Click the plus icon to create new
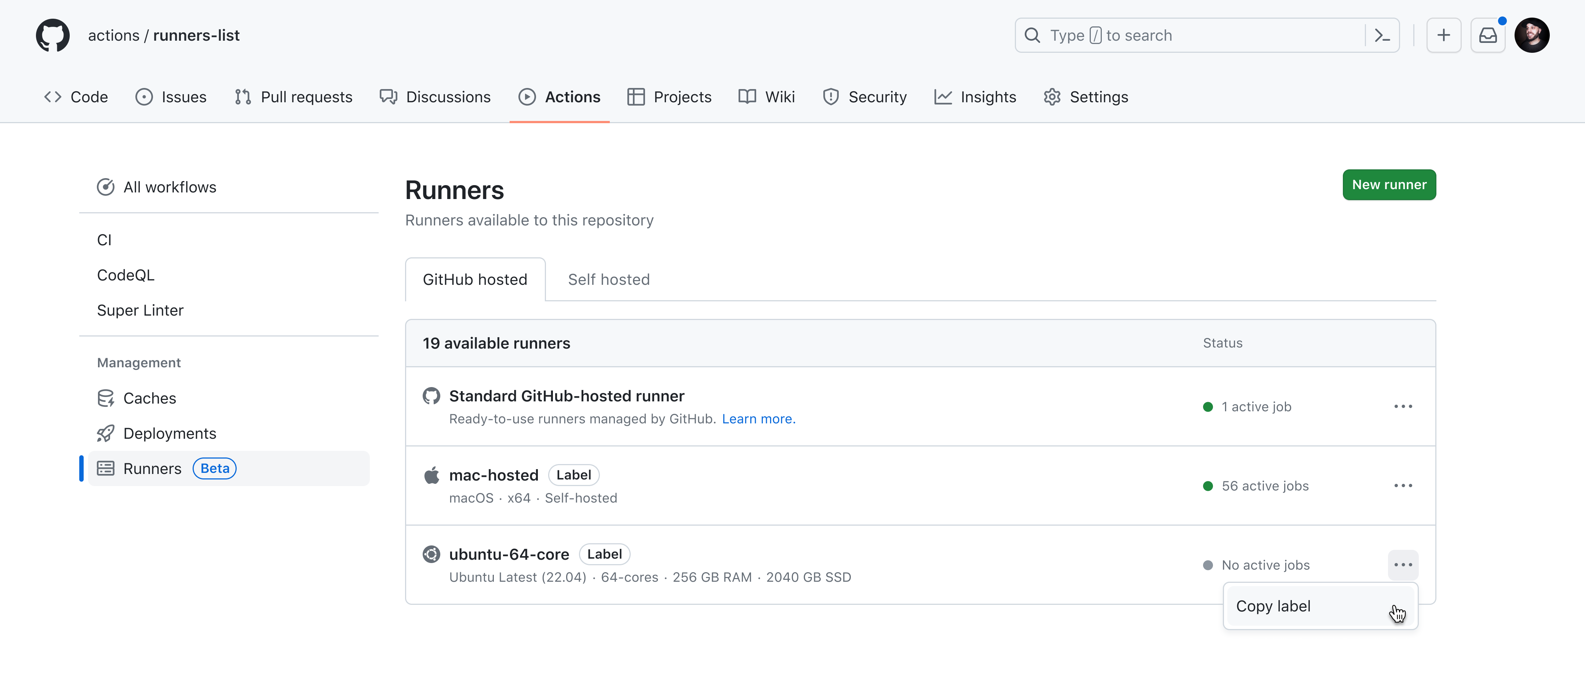 pos(1444,35)
